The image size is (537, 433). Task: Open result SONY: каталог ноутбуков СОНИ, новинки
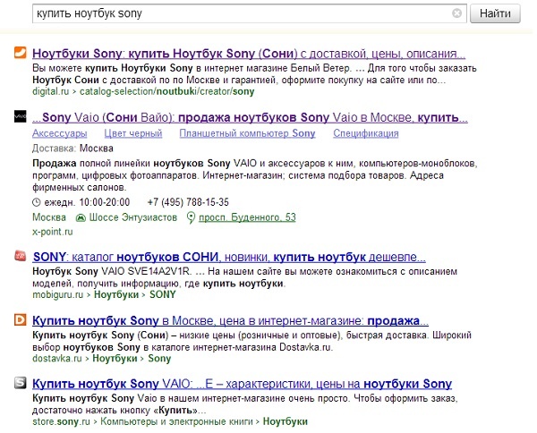pyautogui.click(x=229, y=257)
